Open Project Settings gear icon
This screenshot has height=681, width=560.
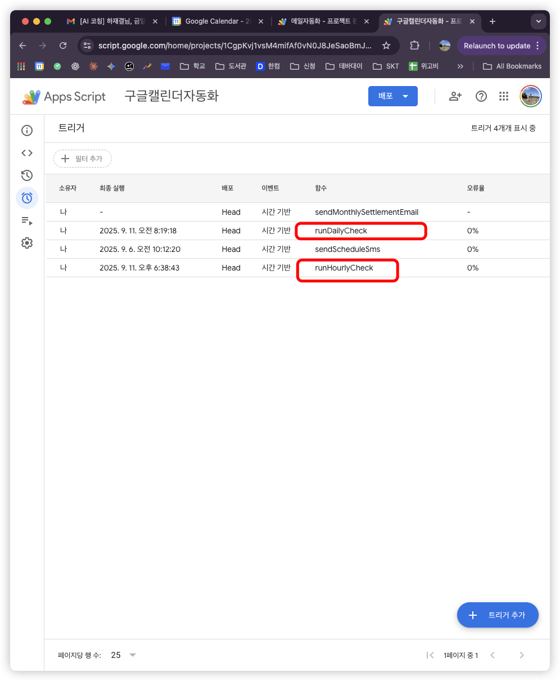(x=27, y=243)
